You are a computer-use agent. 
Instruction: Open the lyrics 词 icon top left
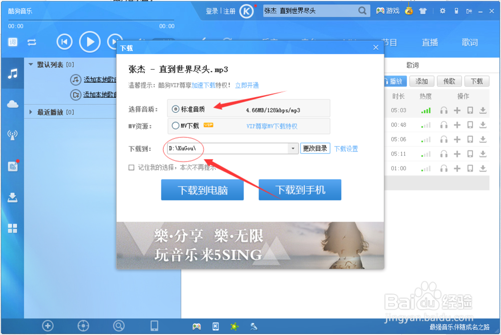[x=12, y=42]
